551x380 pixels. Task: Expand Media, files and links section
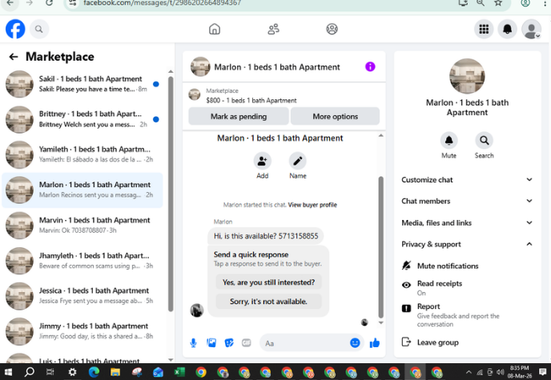467,223
